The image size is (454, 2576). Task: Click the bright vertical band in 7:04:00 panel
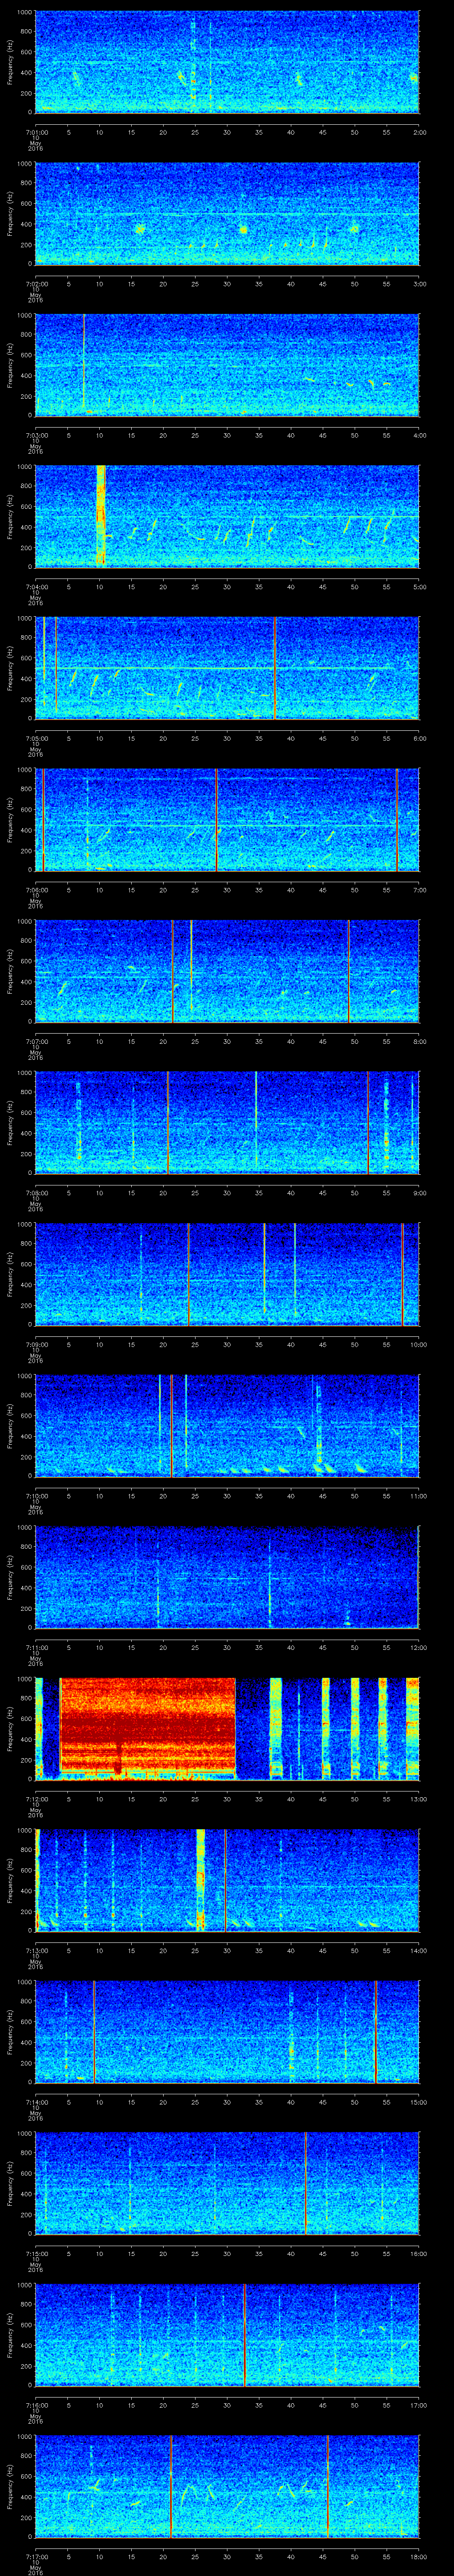point(100,517)
